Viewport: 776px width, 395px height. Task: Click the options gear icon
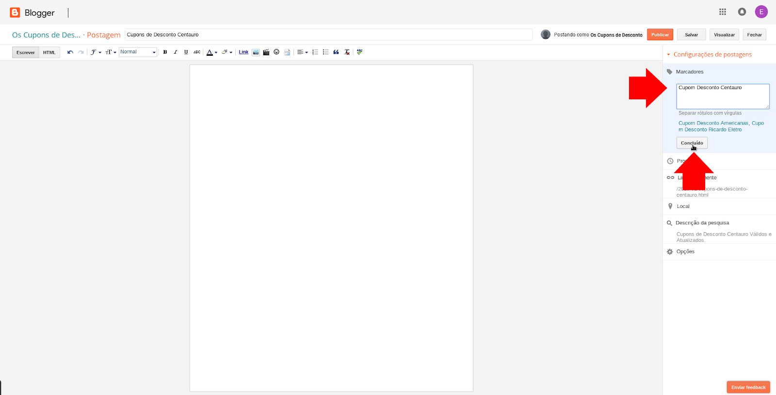point(670,252)
